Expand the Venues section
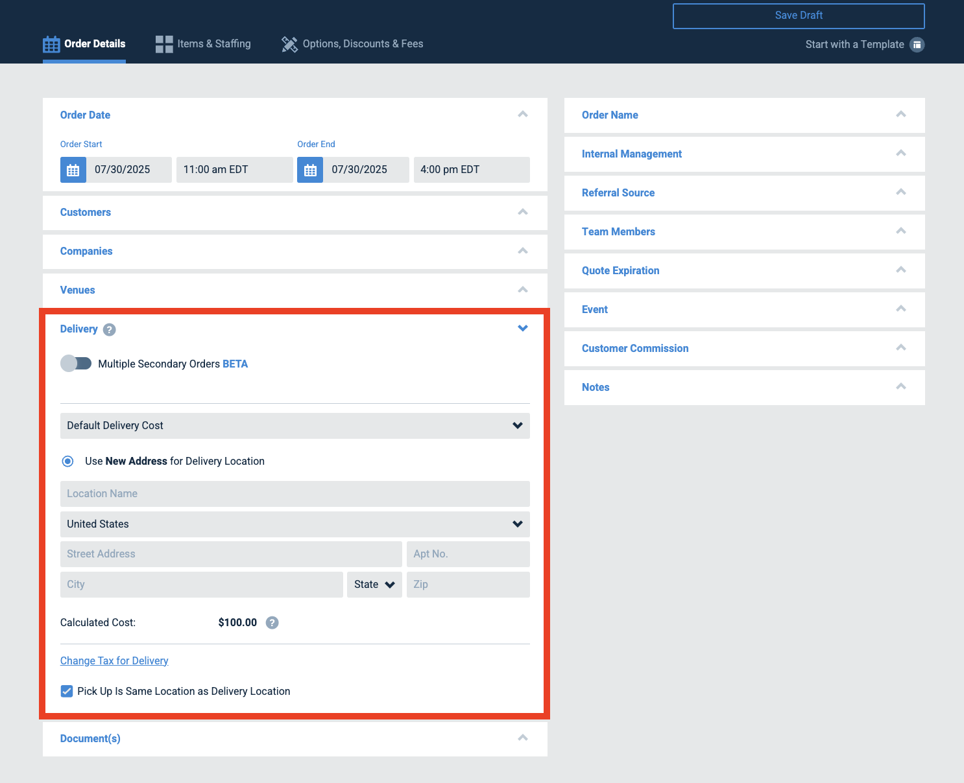The height and width of the screenshot is (783, 964). [295, 290]
